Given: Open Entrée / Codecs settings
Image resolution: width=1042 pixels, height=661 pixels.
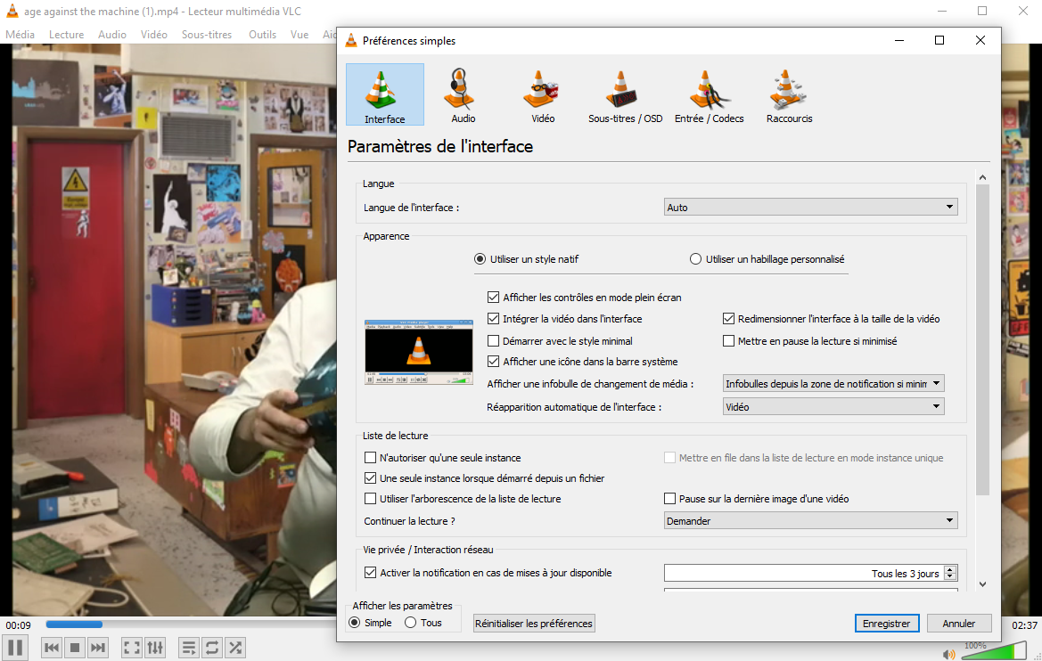Looking at the screenshot, I should pyautogui.click(x=709, y=95).
